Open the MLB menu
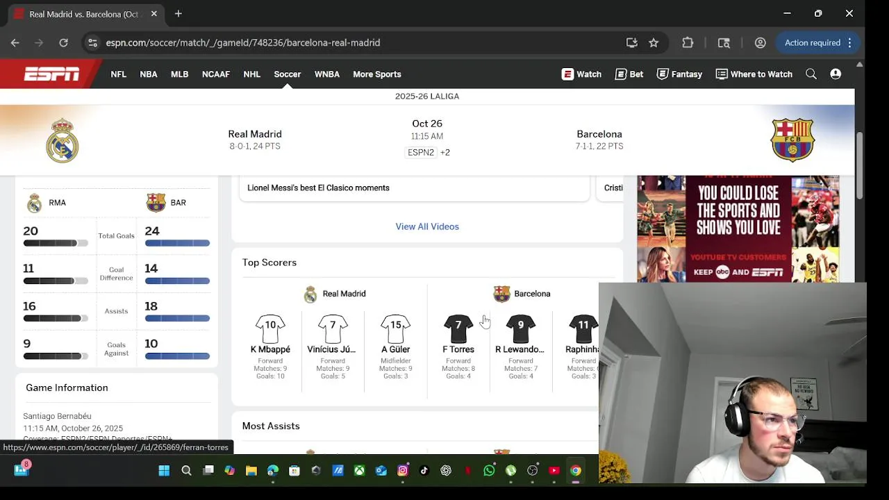The width and height of the screenshot is (889, 500). [180, 74]
